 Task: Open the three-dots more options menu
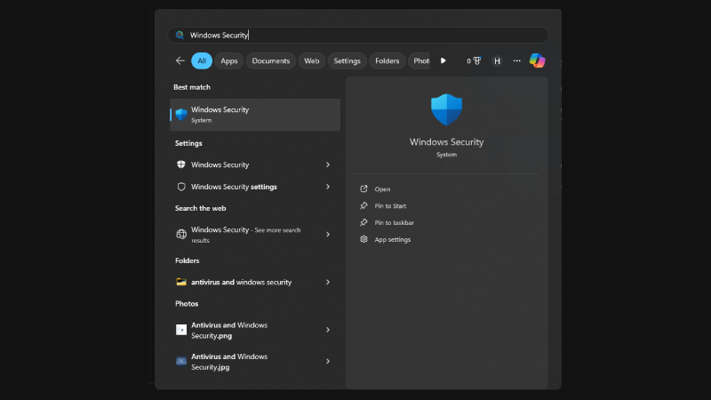tap(517, 60)
